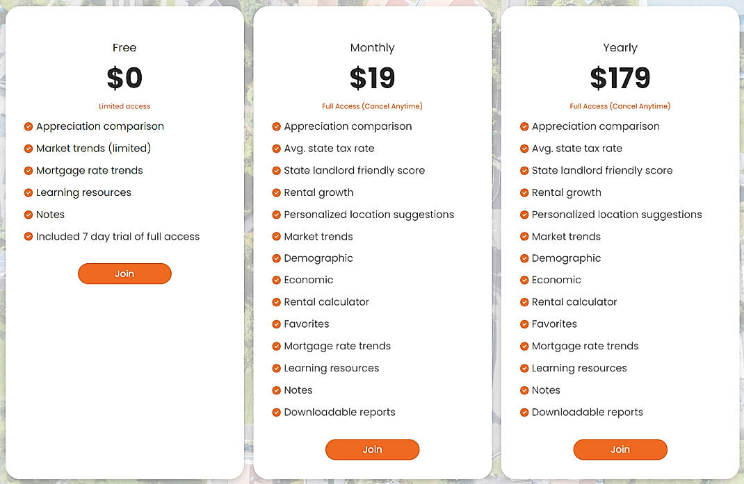Click the checkmark beside Appreciation comparison in Free plan
Screen dimensions: 744x484
pyautogui.click(x=28, y=126)
